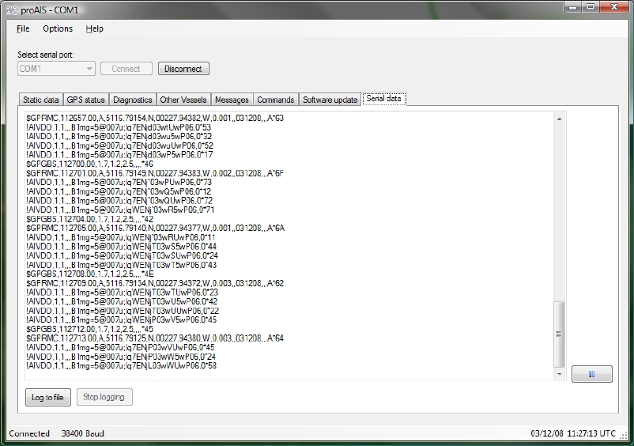Open the File menu

click(x=23, y=28)
